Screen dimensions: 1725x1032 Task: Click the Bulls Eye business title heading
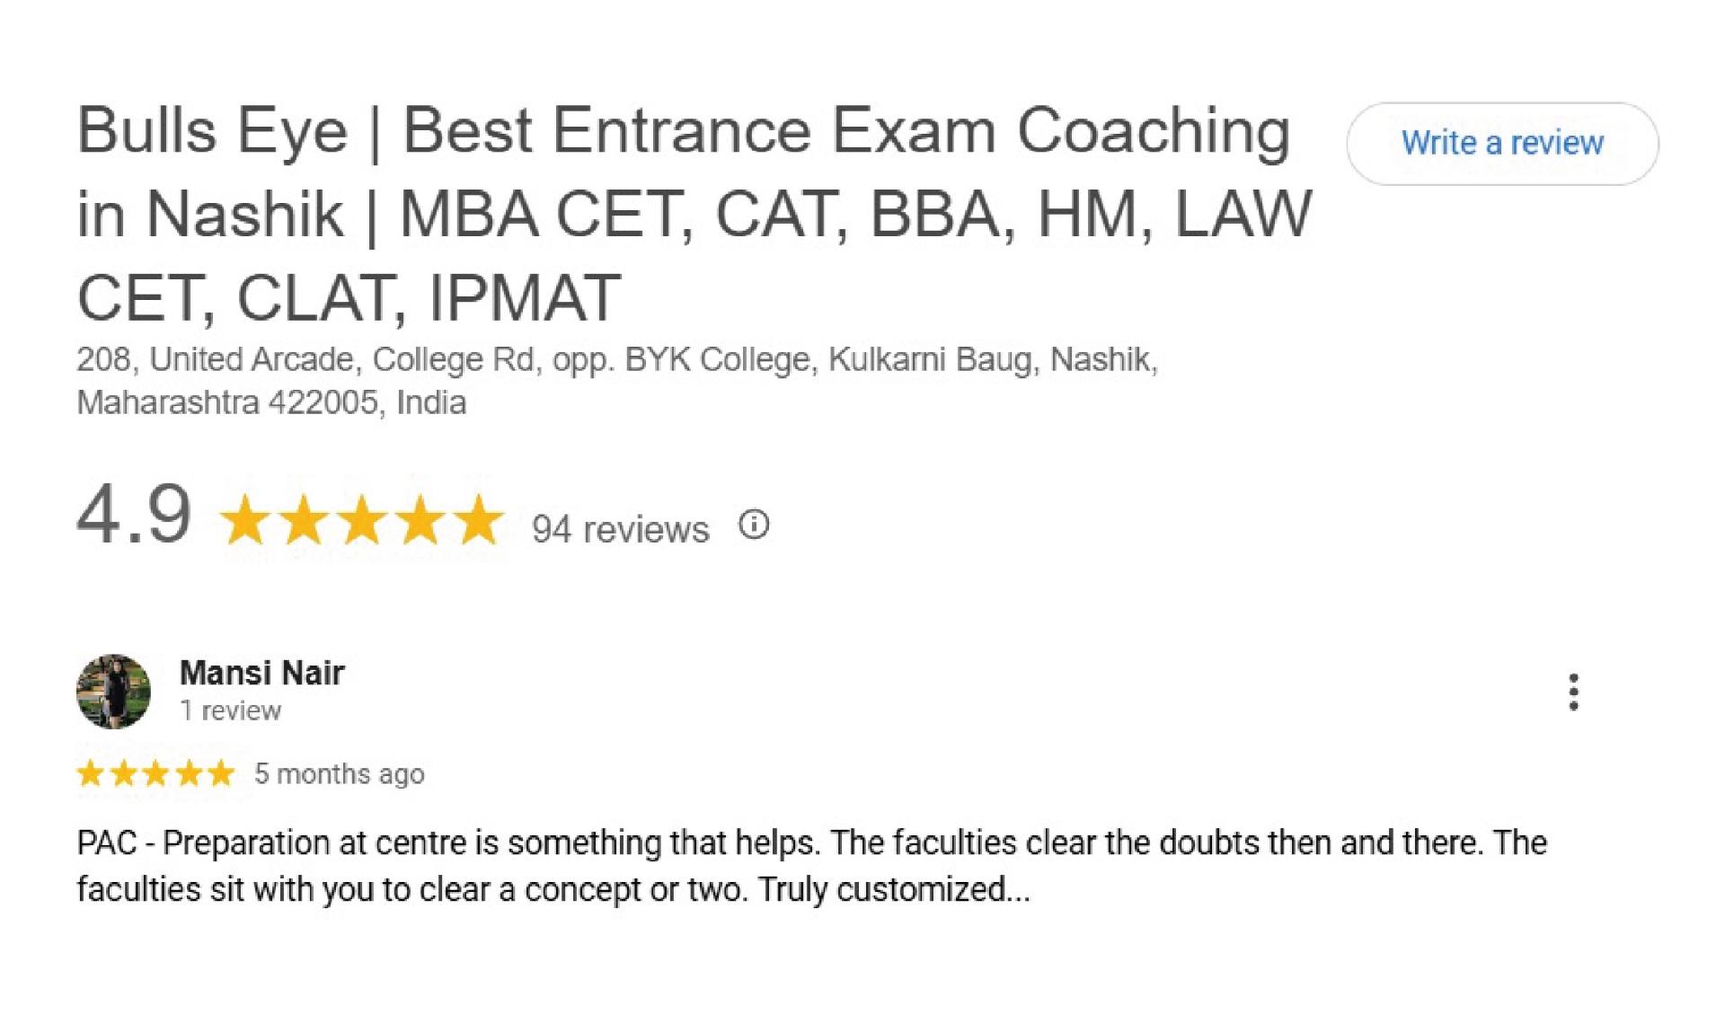point(694,214)
